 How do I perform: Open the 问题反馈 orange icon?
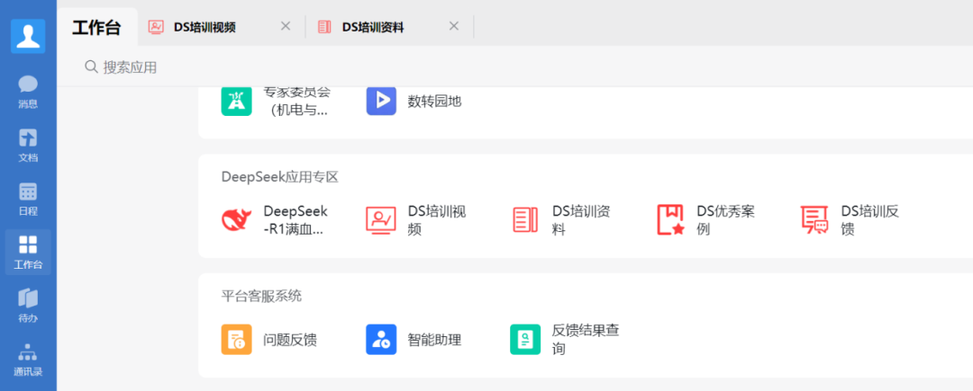click(236, 340)
